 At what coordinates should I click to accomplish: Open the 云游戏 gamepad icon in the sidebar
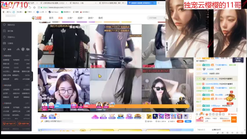[4, 43]
